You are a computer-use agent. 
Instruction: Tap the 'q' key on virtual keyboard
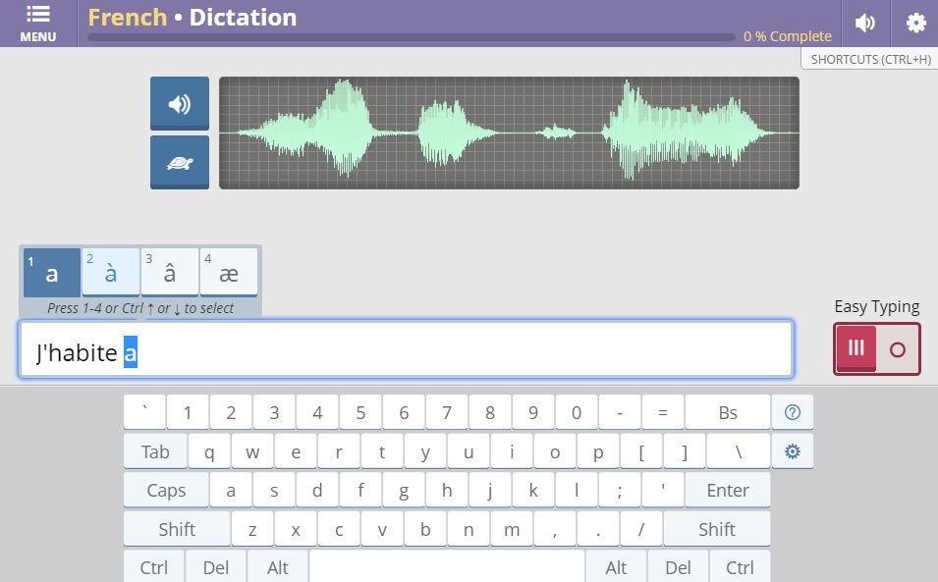click(x=209, y=451)
